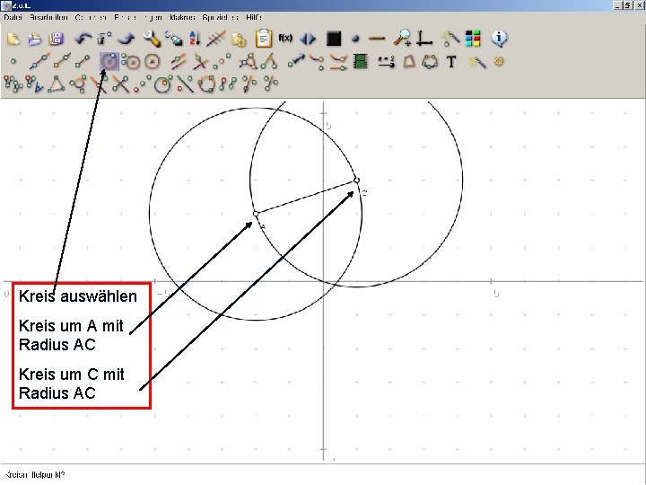Screen dimensions: 646x485
Task: Select the wand hide objects tool
Action: [476, 62]
